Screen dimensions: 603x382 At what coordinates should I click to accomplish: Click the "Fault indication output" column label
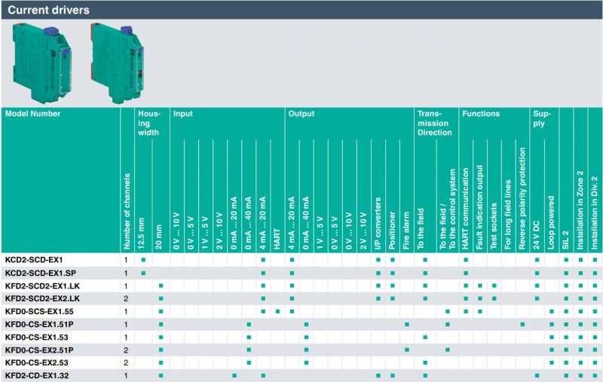click(479, 207)
